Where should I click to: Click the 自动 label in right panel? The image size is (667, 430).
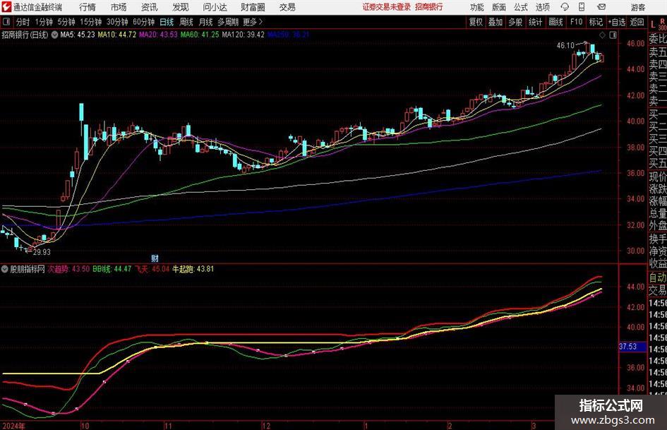[658, 277]
